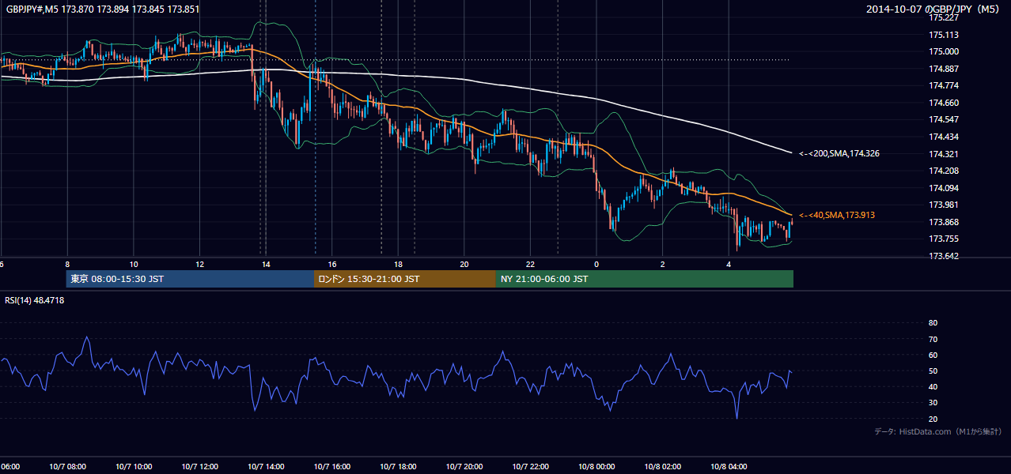
Task: Click the bottom time label 10/7 16:00
Action: [332, 467]
